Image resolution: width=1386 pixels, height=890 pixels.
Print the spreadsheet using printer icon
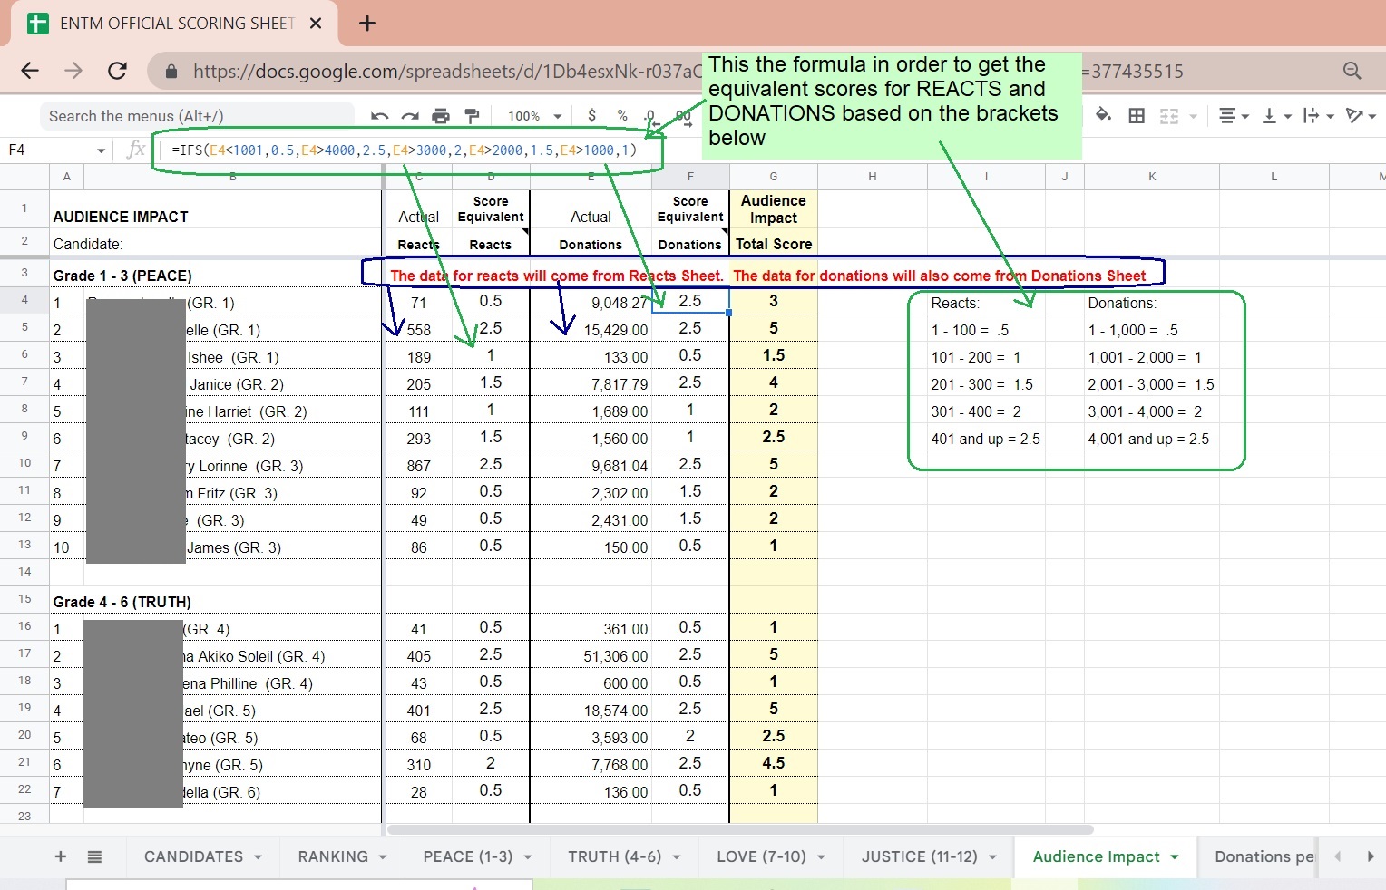point(441,116)
